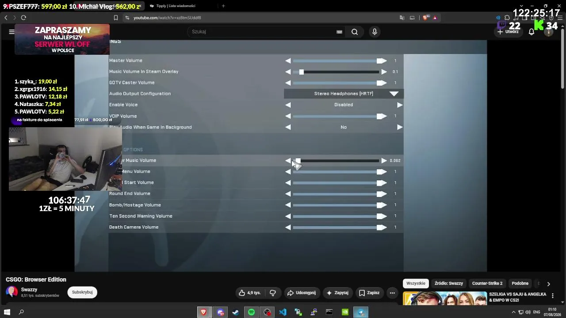Open Visual Studio Code from the taskbar

point(283,312)
